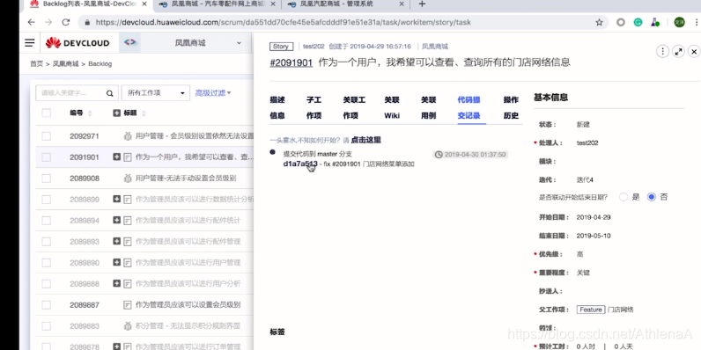Viewport: 701px width, 350px height.
Task: Expand children of item 2089894
Action: 116,220
